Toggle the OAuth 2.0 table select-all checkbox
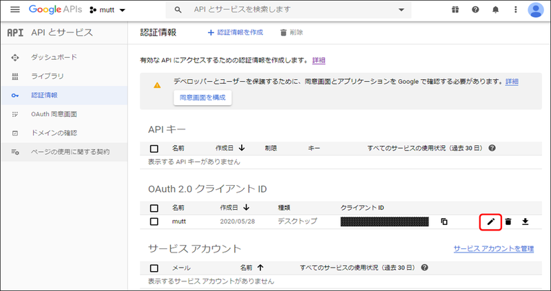 tap(154, 208)
